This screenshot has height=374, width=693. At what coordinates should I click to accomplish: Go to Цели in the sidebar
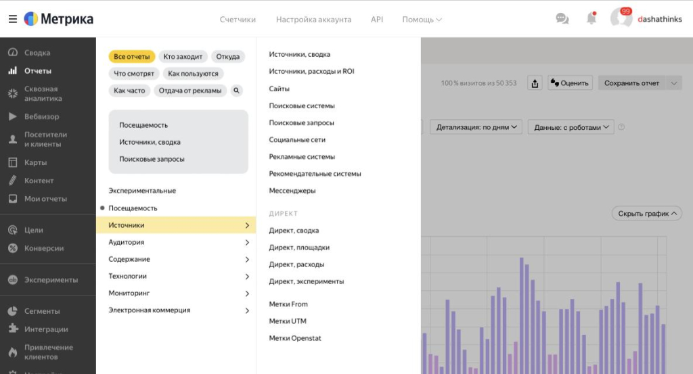[x=34, y=230]
